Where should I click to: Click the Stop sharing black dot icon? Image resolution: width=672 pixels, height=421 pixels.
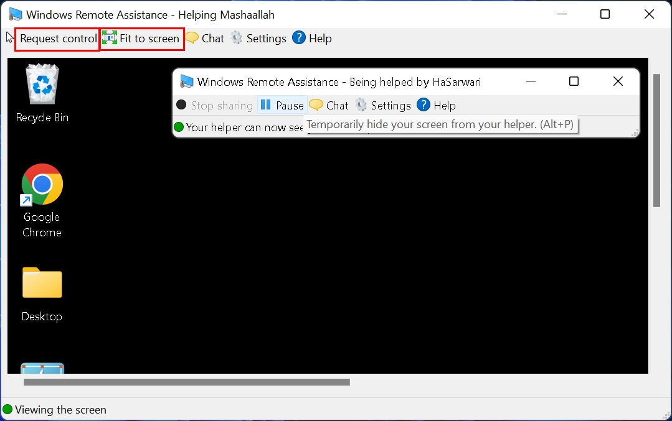point(181,105)
